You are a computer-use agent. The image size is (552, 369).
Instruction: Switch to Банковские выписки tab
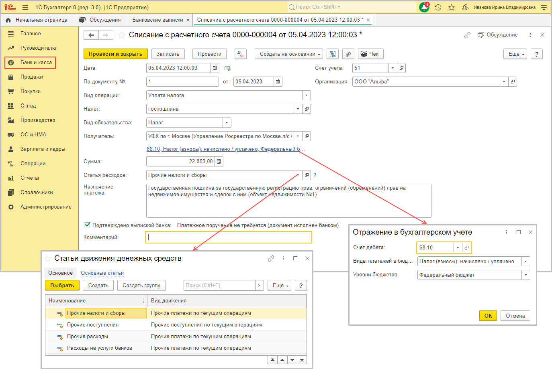pos(157,20)
